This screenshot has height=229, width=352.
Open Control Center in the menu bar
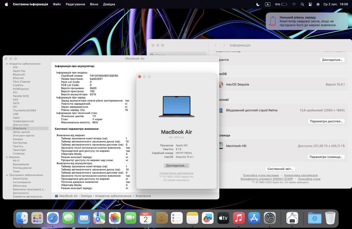tap(310, 4)
